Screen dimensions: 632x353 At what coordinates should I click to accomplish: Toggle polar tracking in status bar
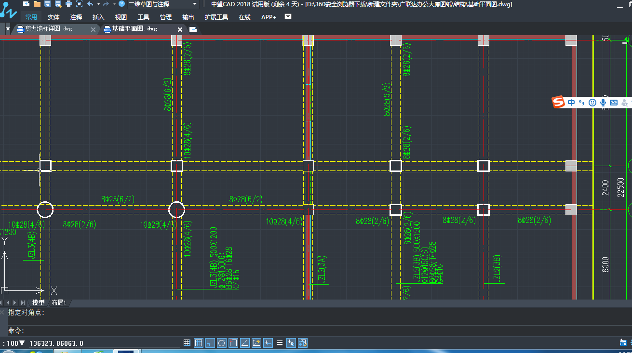pyautogui.click(x=222, y=343)
